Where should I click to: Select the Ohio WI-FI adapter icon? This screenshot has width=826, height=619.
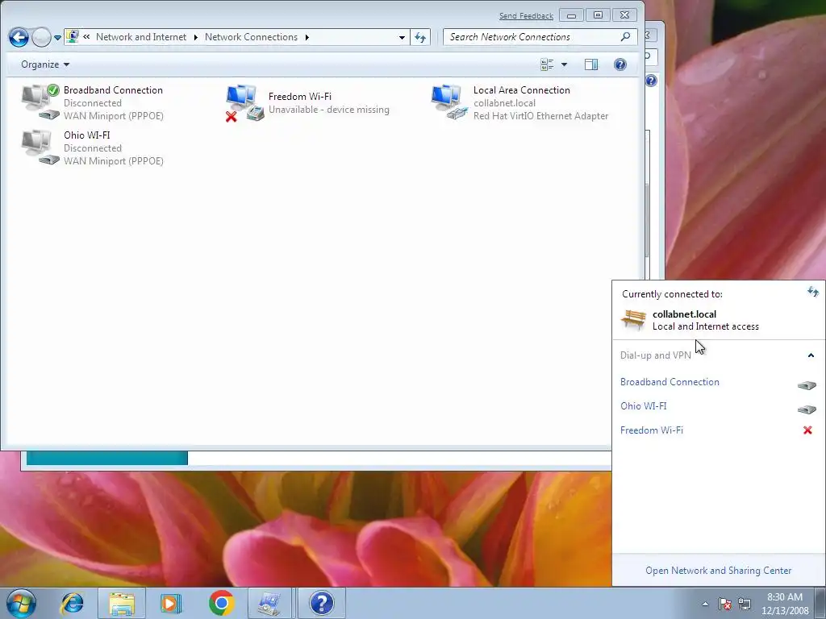point(40,147)
